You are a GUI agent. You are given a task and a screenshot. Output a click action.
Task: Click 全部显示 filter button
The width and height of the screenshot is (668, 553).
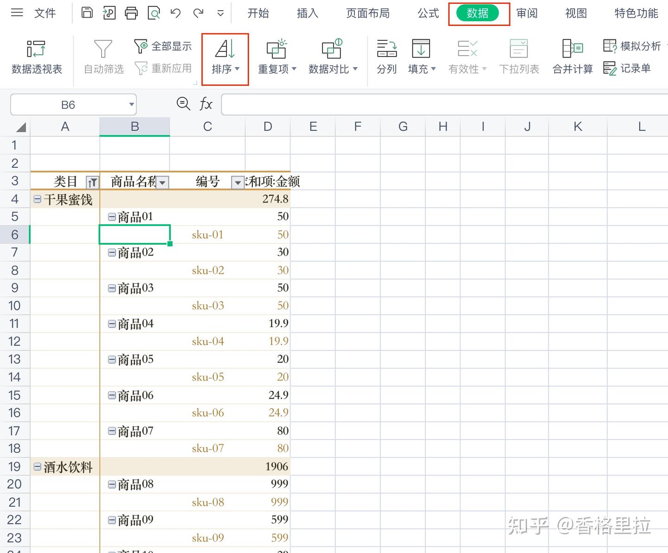[x=162, y=46]
